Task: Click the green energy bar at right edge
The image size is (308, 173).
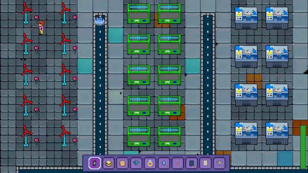Action: pyautogui.click(x=303, y=147)
